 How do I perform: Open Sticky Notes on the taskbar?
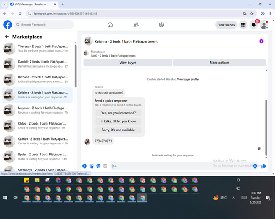(x=26, y=181)
